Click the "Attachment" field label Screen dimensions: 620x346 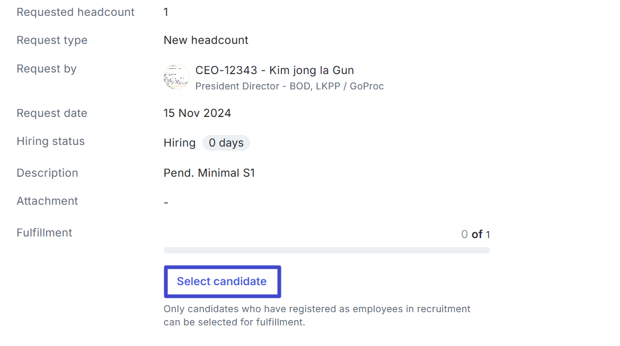coord(47,201)
